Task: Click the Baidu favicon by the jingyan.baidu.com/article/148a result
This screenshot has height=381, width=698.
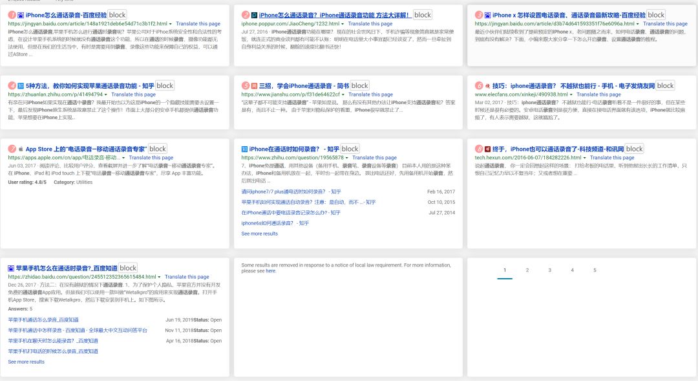Action: tap(21, 15)
